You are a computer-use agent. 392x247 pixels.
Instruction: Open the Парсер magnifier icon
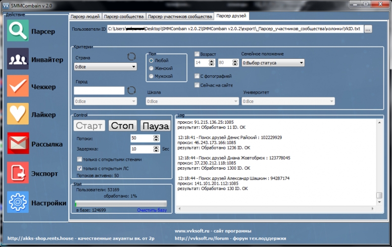(18, 31)
